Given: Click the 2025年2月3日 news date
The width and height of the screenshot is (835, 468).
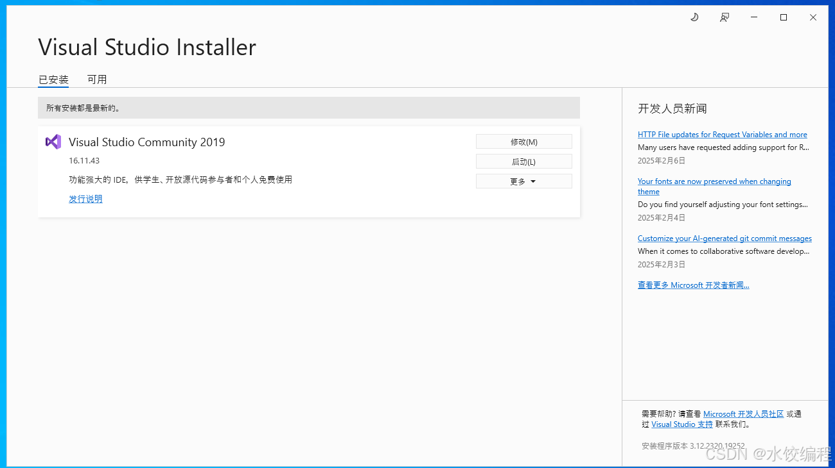Looking at the screenshot, I should tap(662, 264).
